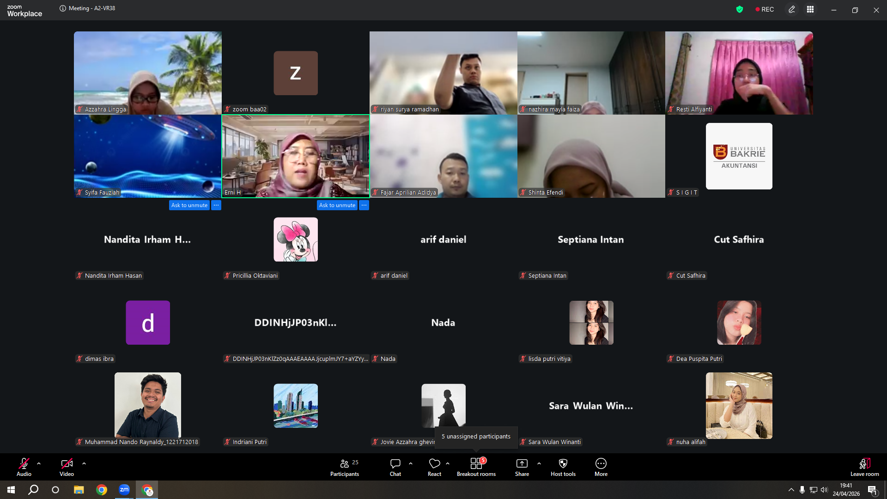This screenshot has width=887, height=499.
Task: Click the tray microphone icon
Action: tap(802, 490)
